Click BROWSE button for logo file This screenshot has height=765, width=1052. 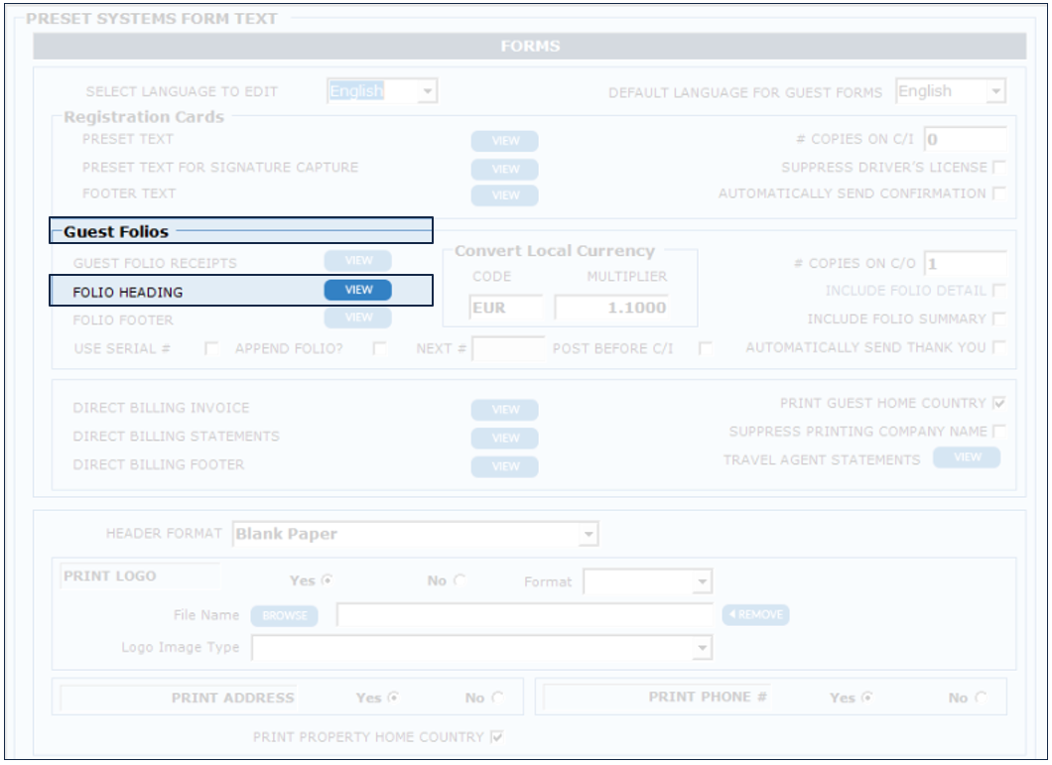(x=285, y=615)
